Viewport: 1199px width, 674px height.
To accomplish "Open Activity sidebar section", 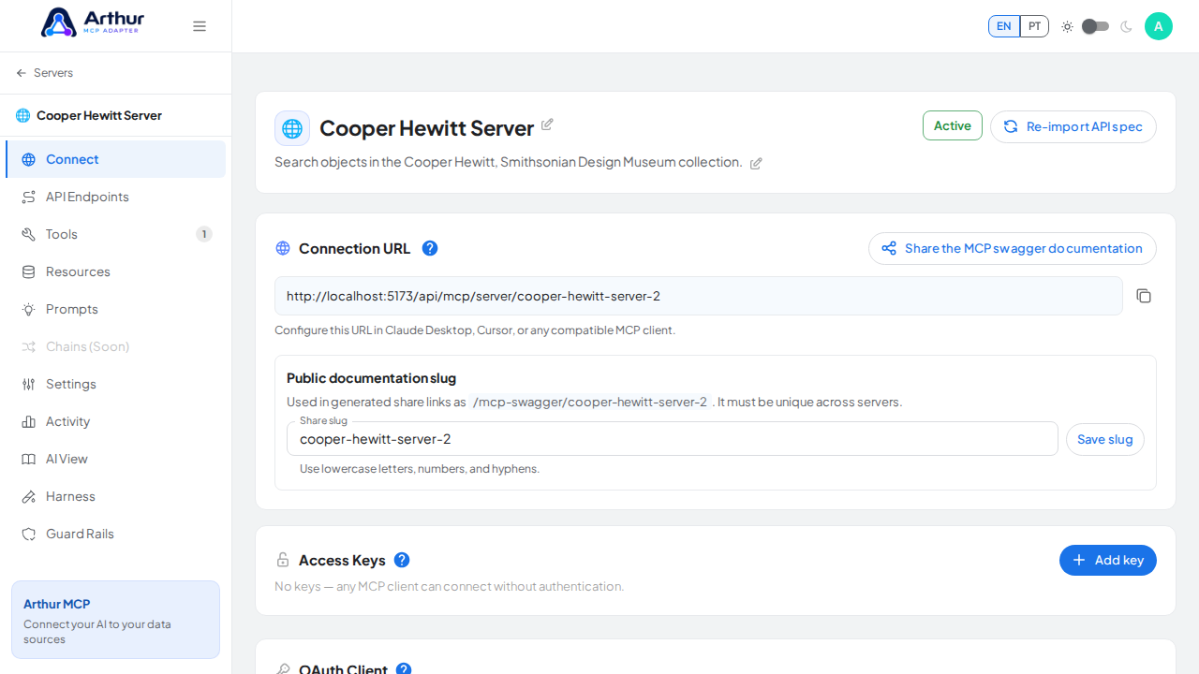I will point(116,421).
